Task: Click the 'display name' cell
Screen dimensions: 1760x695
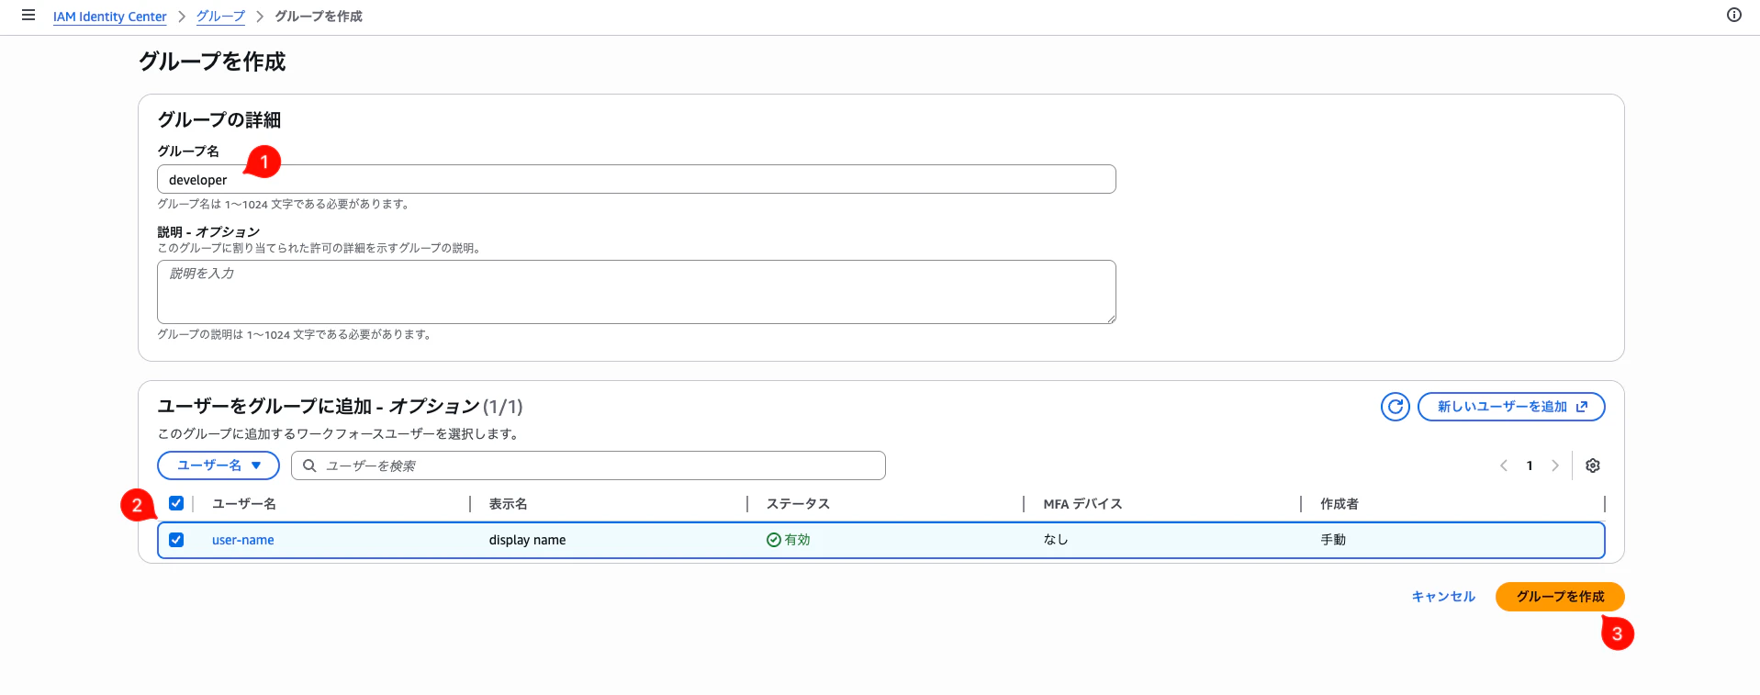Action: pos(528,540)
